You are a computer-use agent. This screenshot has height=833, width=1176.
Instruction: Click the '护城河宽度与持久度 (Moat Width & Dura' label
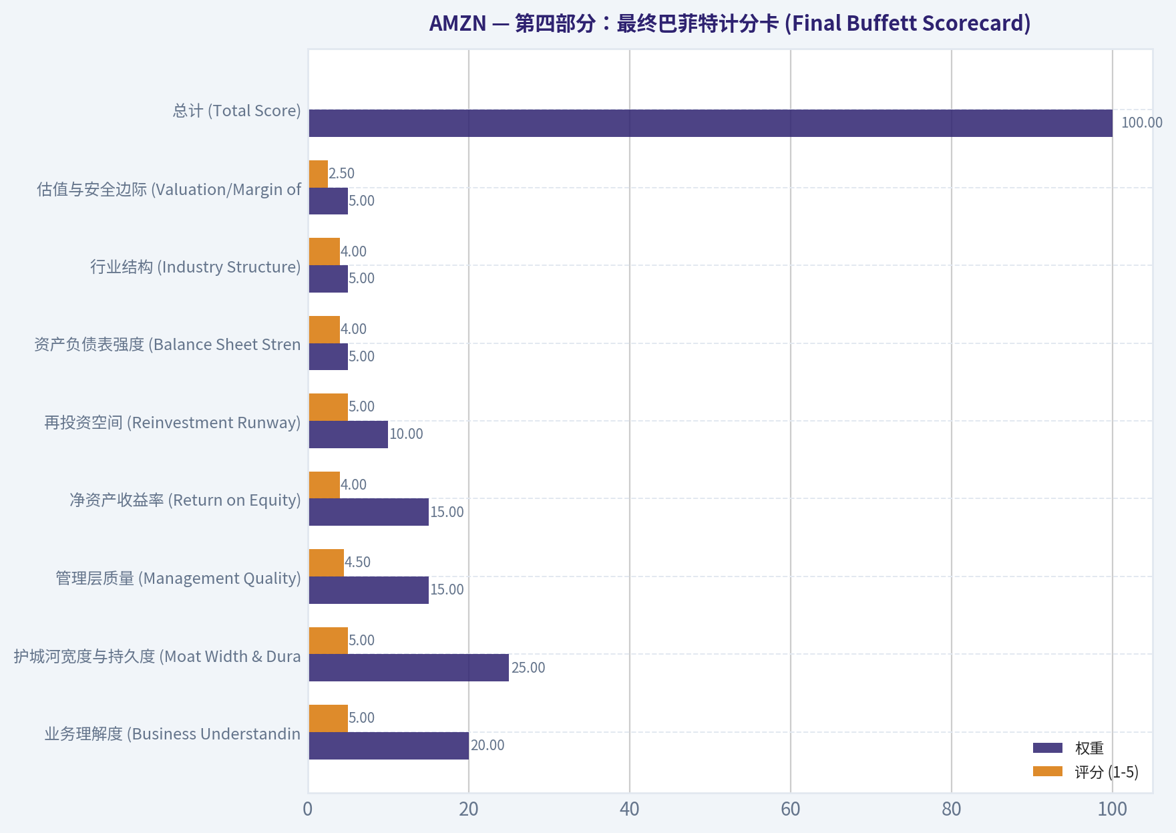(x=158, y=657)
